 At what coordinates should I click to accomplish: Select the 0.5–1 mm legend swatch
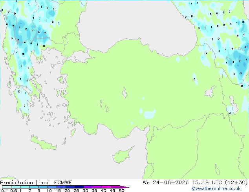[16, 187]
